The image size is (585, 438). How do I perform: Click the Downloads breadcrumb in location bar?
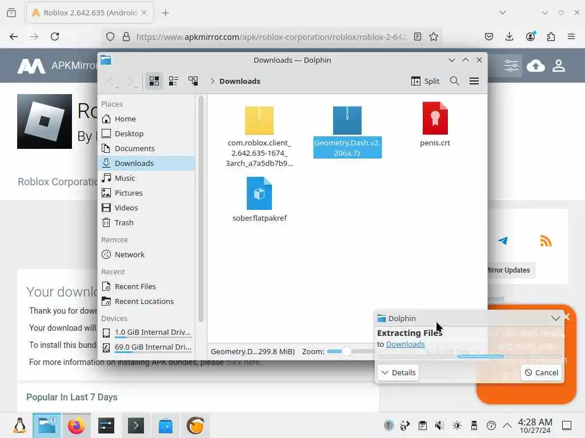point(240,81)
